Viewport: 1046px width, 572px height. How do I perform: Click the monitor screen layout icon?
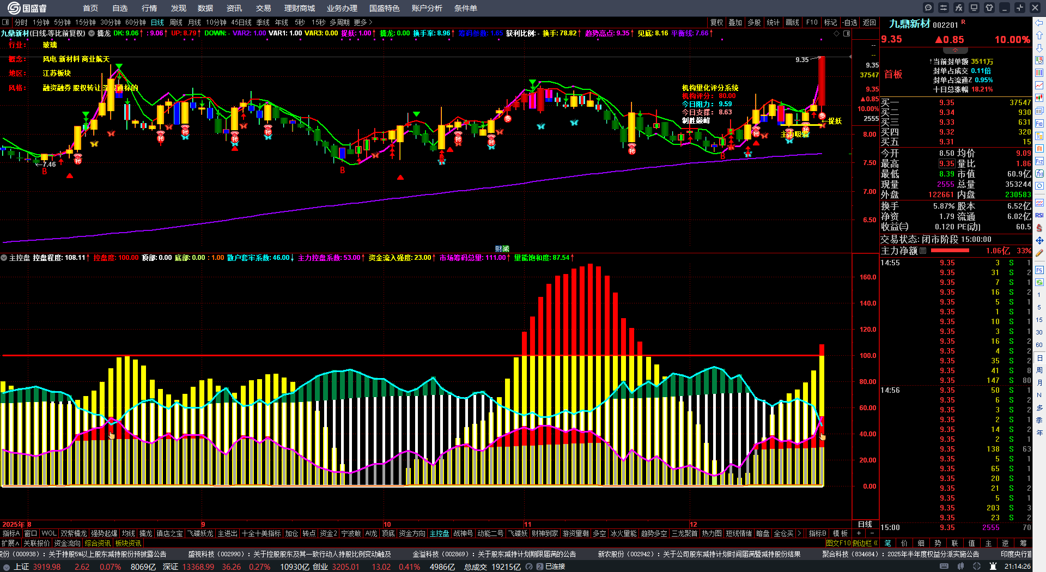pos(974,8)
